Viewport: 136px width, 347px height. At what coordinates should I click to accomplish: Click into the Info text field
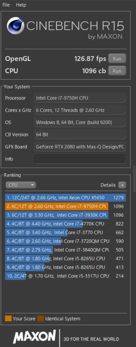(x=80, y=159)
